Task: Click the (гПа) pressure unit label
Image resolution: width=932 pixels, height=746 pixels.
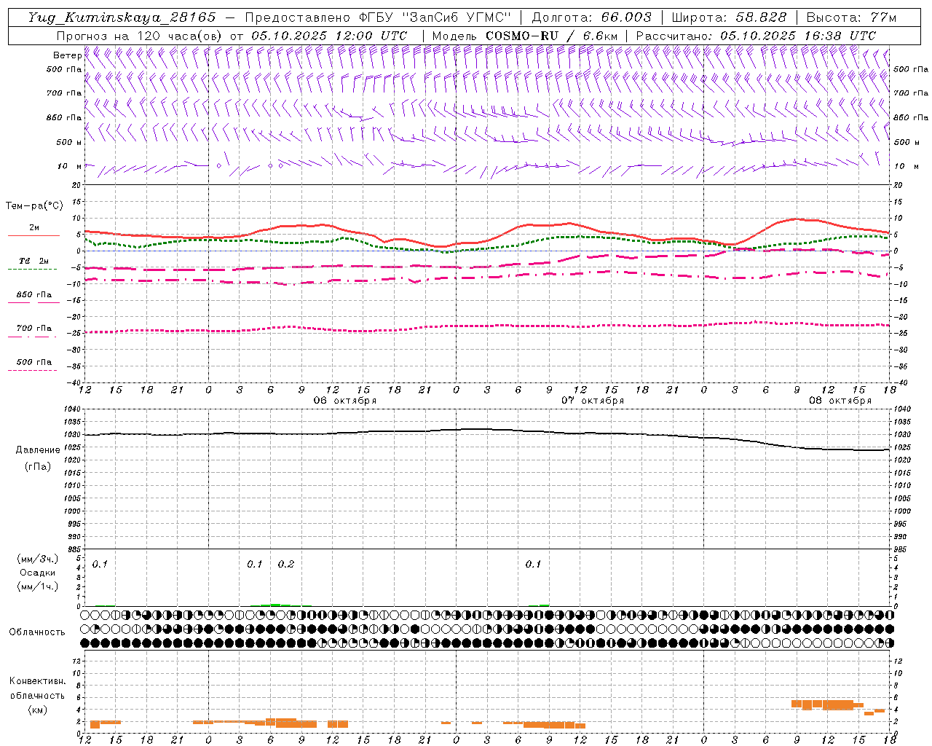Action: point(37,467)
